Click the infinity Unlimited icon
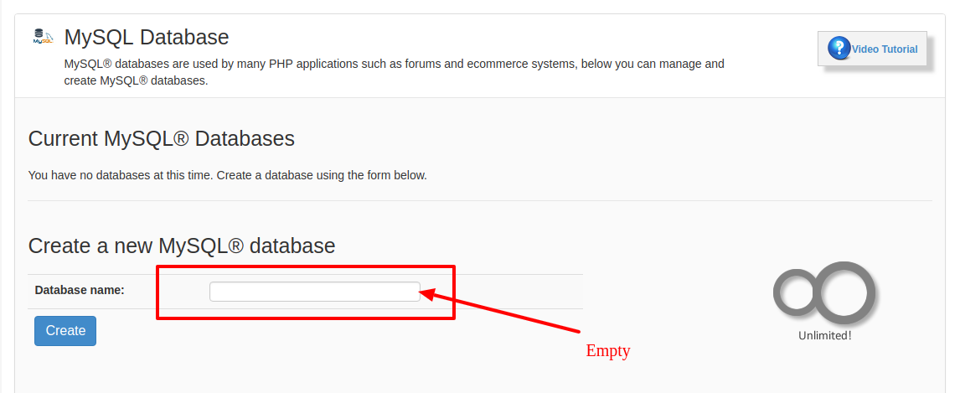This screenshot has height=393, width=960. [824, 292]
